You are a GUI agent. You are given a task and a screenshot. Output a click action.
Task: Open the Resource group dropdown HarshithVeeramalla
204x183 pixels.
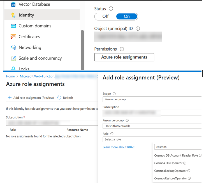click(x=152, y=126)
